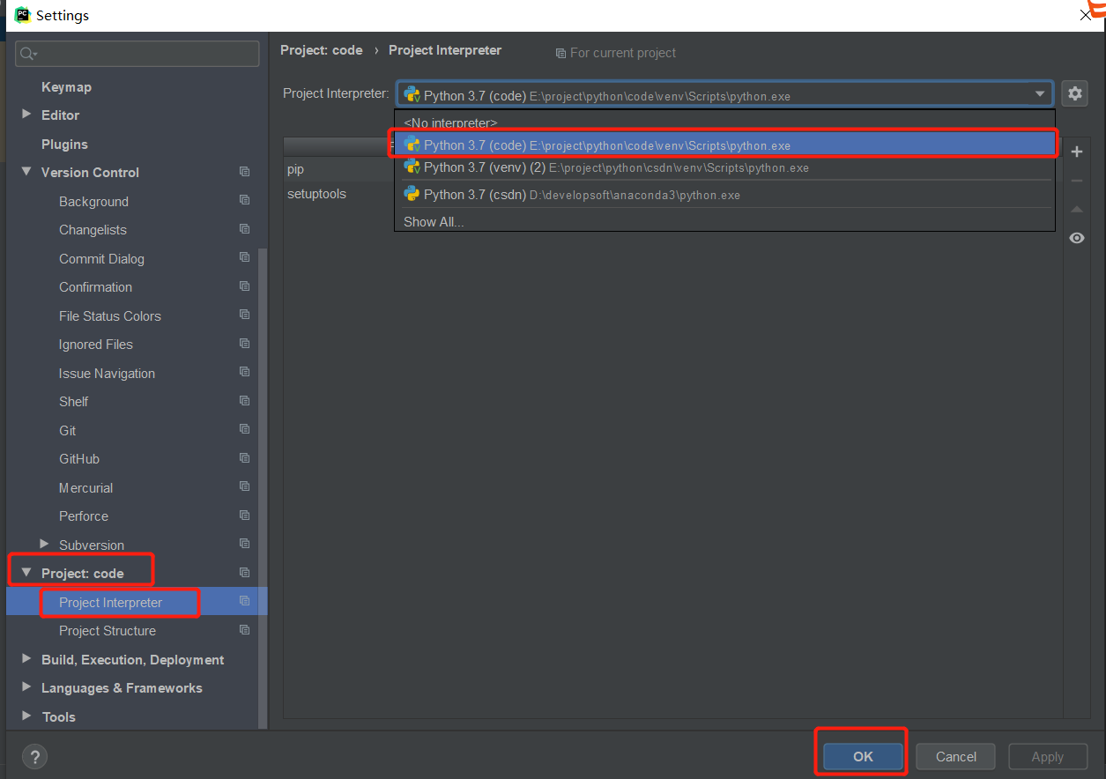Expand the Tools section
The height and width of the screenshot is (779, 1106).
coord(26,716)
